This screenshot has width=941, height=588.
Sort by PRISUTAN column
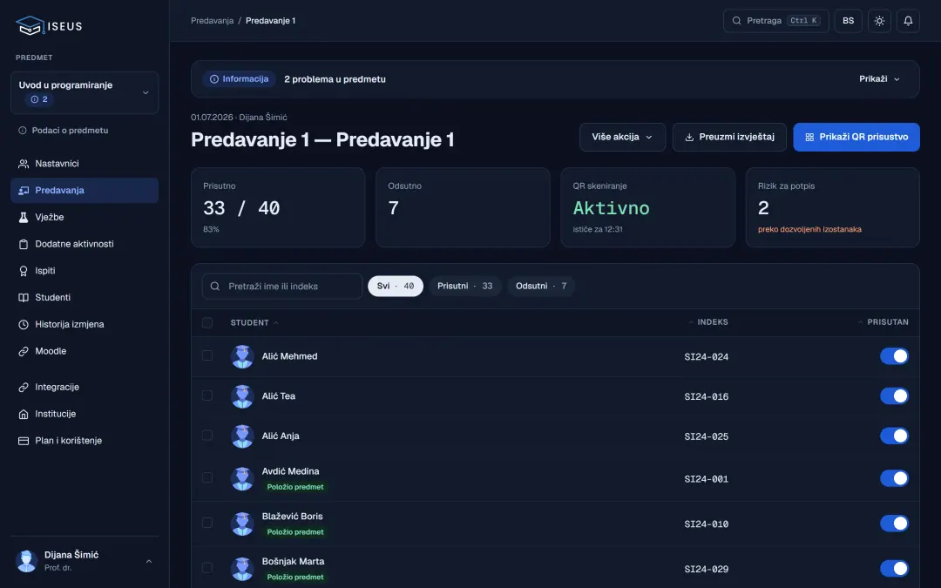coord(883,323)
